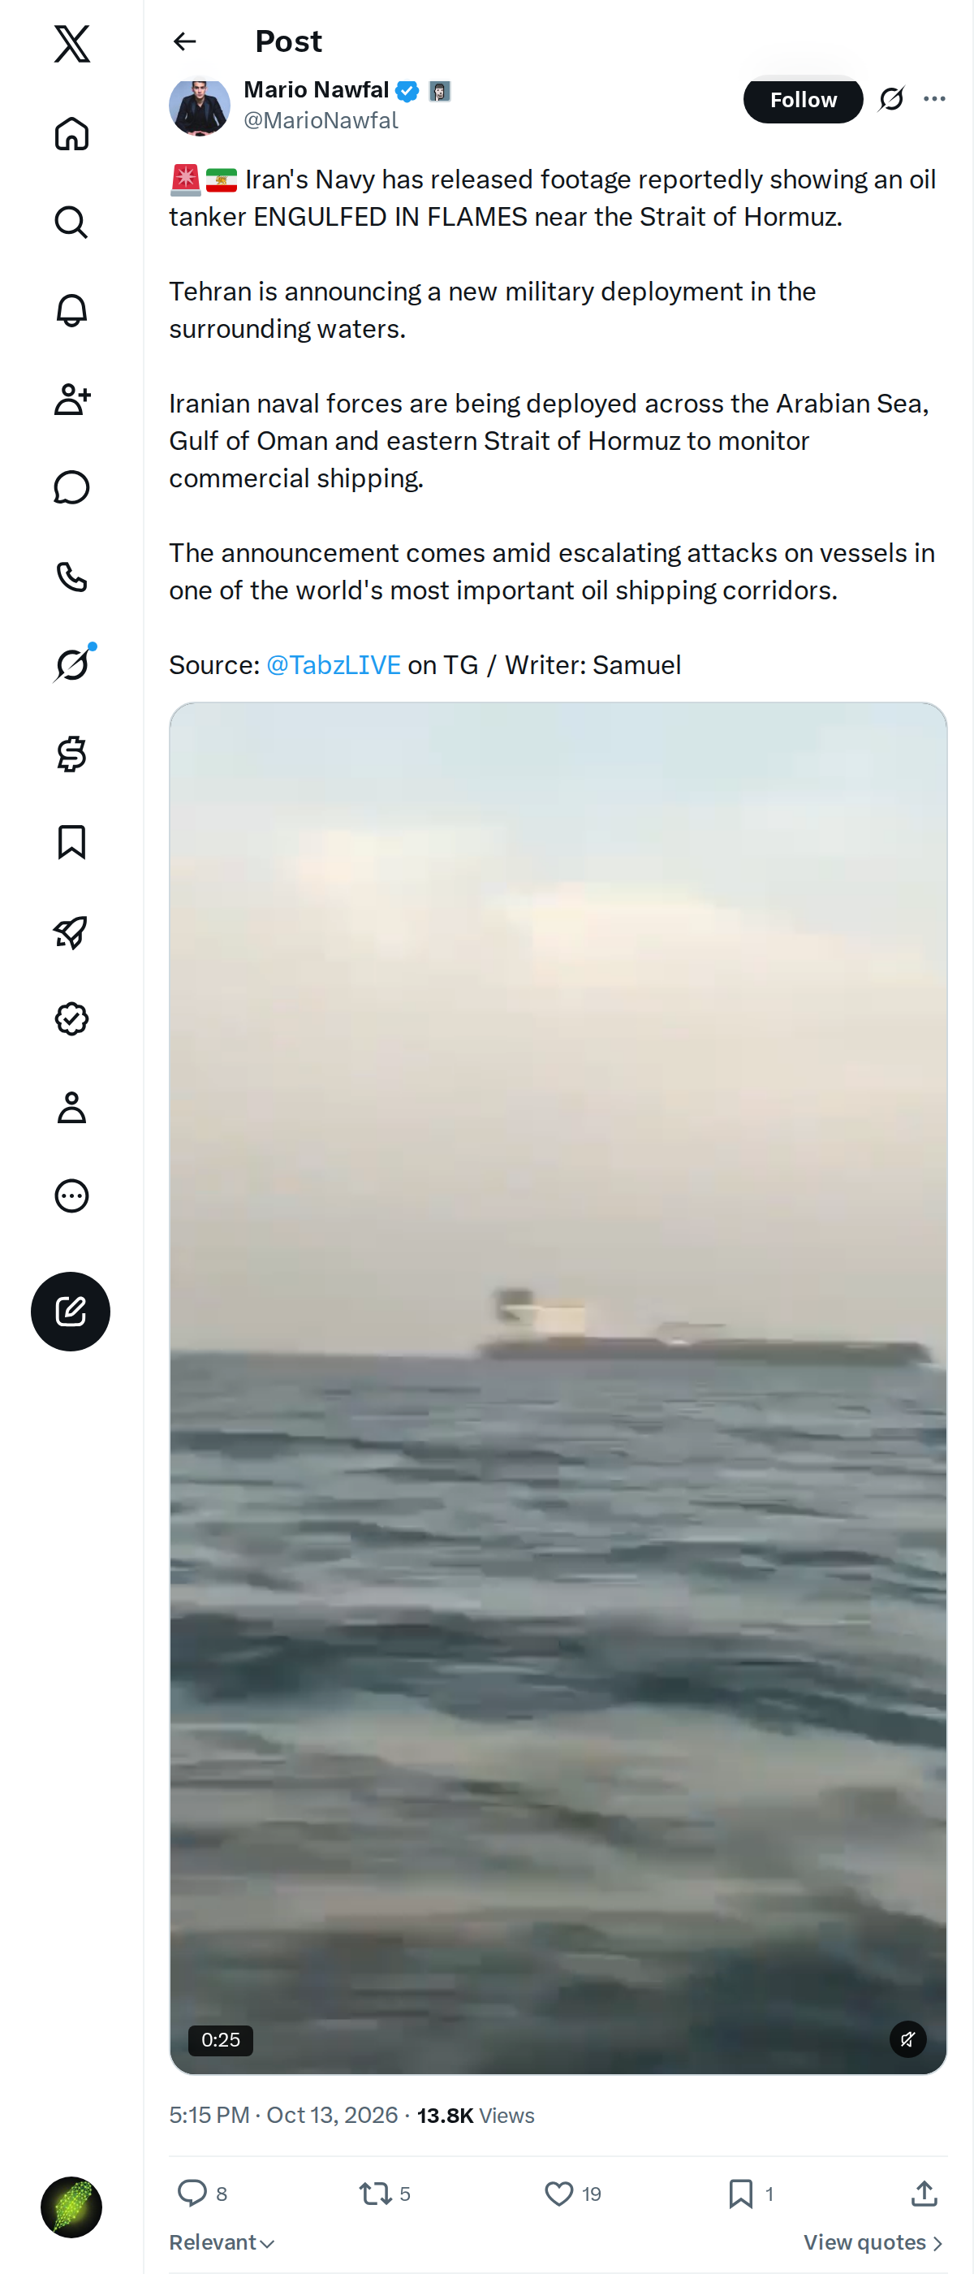
Task: Open Bookmarks sidebar icon
Action: click(x=71, y=842)
